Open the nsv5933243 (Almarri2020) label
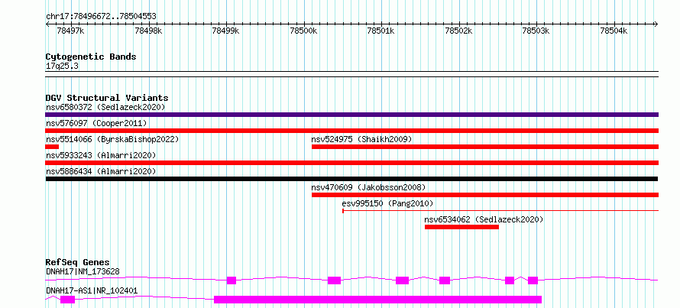Viewport: 680px width, 308px height. tap(101, 155)
